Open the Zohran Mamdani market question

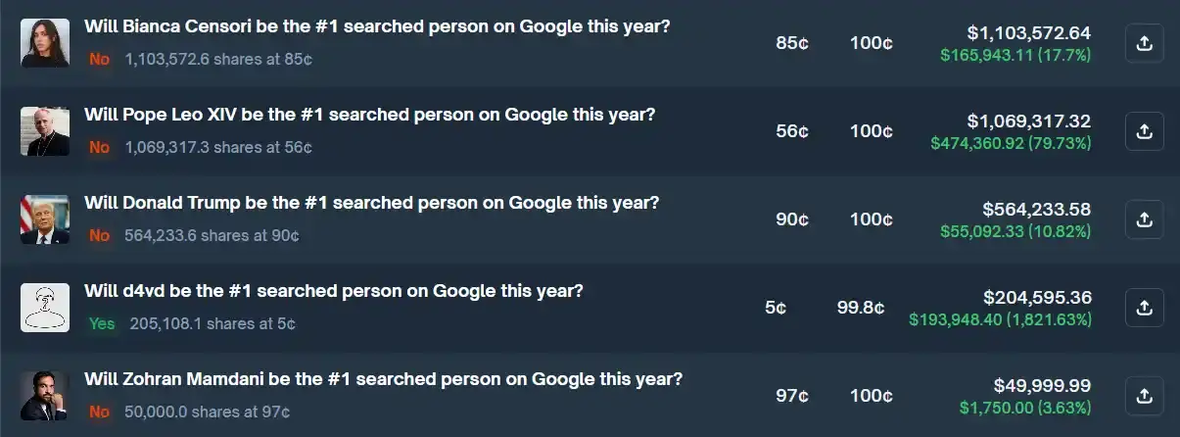(383, 379)
